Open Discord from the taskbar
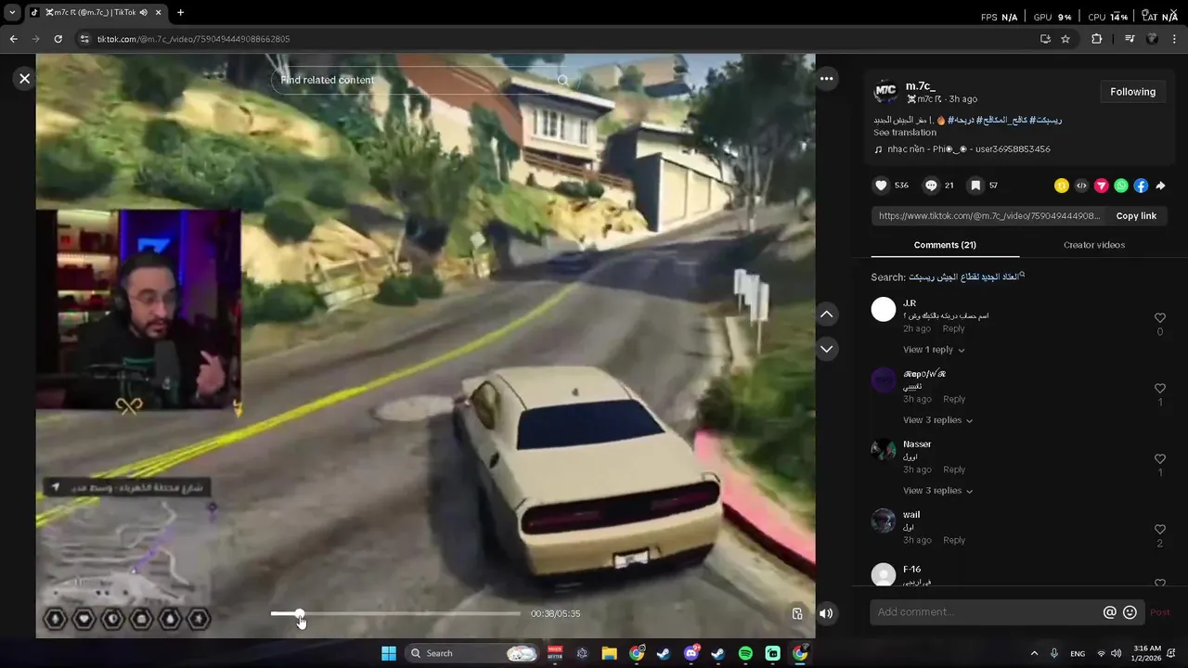The image size is (1188, 668). click(x=691, y=653)
